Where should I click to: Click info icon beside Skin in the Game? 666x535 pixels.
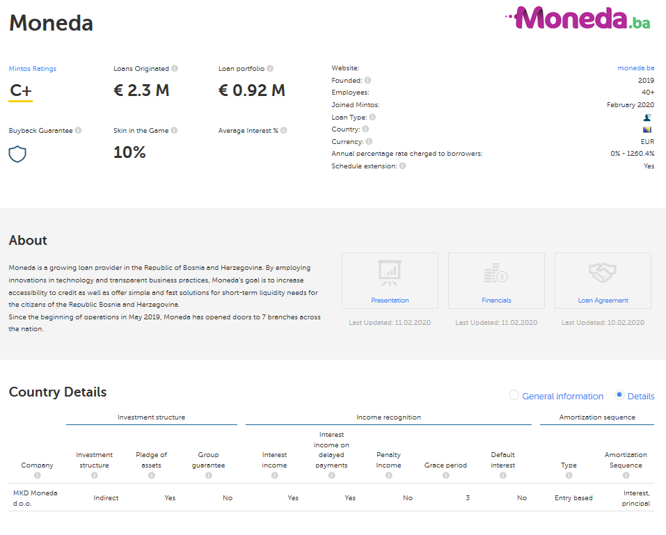point(175,130)
